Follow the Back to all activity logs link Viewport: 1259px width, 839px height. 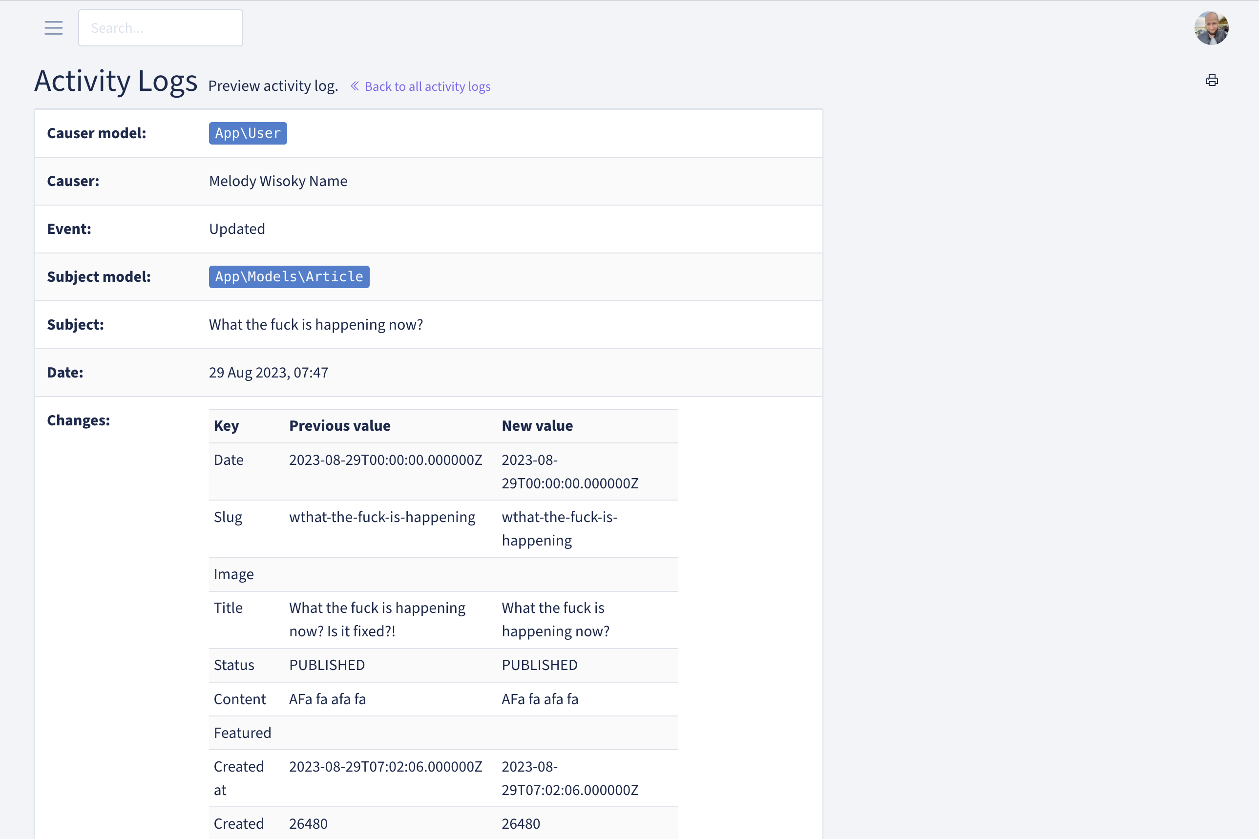coord(427,85)
